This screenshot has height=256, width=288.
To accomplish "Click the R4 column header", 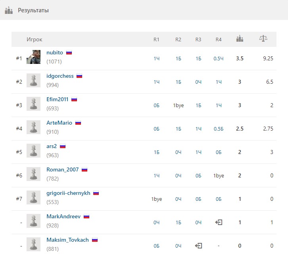I will coord(219,40).
